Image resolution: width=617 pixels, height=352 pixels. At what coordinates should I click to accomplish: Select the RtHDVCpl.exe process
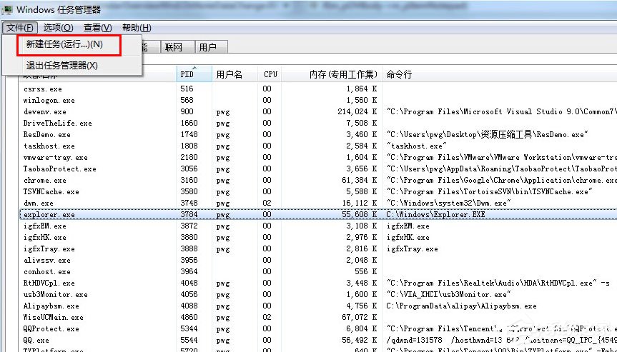click(x=318, y=283)
